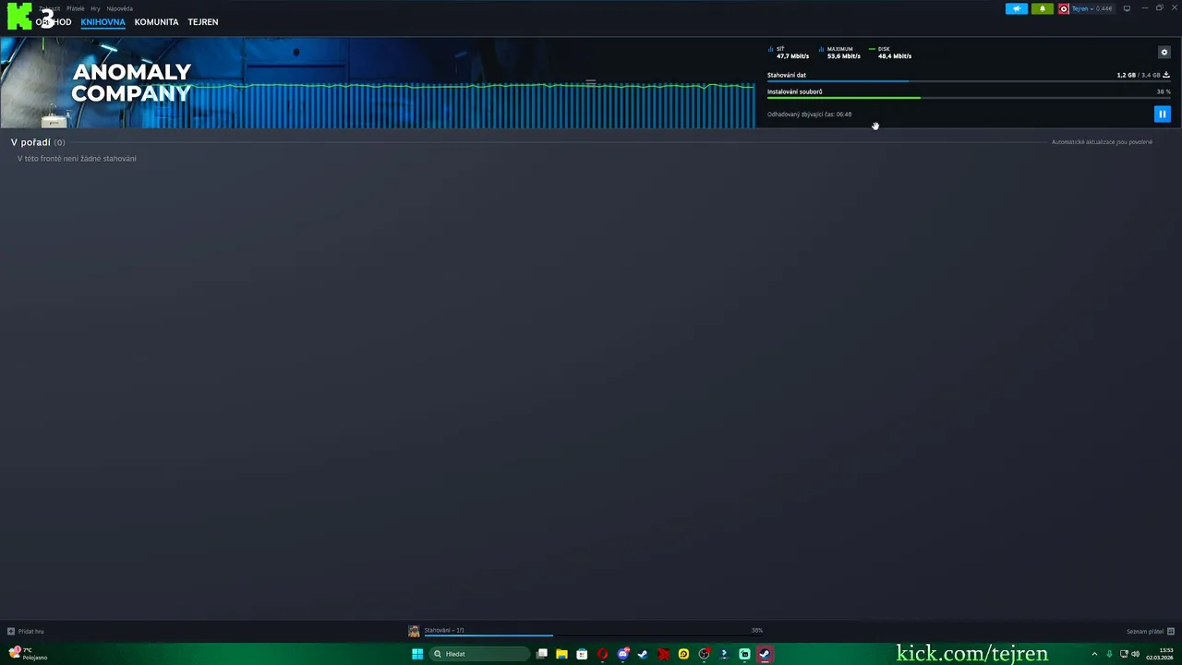Image resolution: width=1182 pixels, height=665 pixels.
Task: Click the Instalování souborů progress bar
Action: tap(969, 98)
